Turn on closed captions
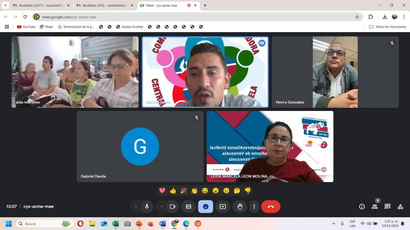Screen dimensions: 410x230 [189, 206]
